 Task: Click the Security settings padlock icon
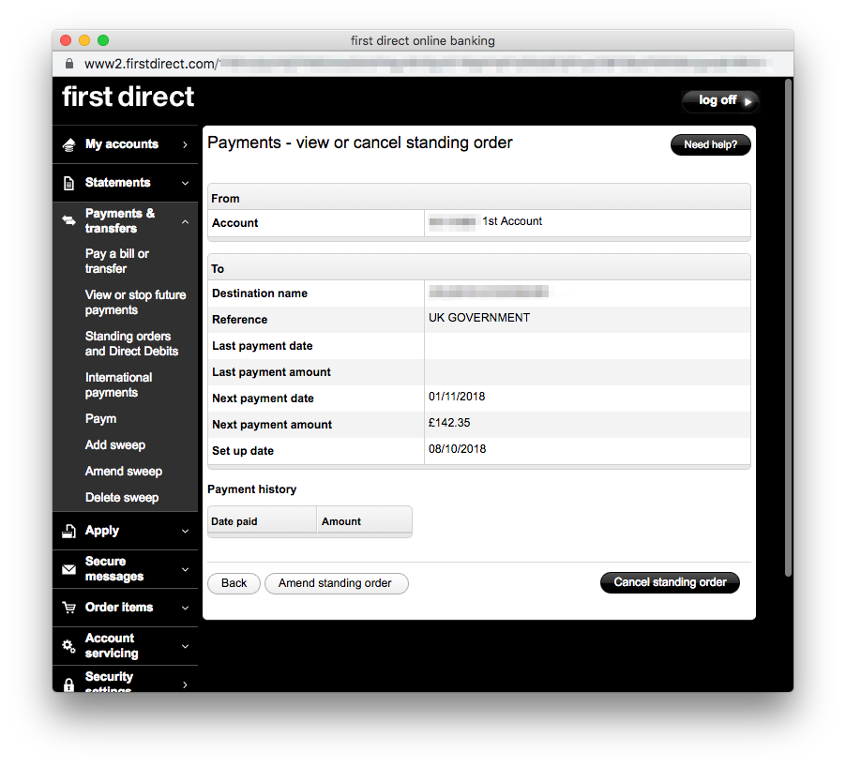(x=69, y=684)
